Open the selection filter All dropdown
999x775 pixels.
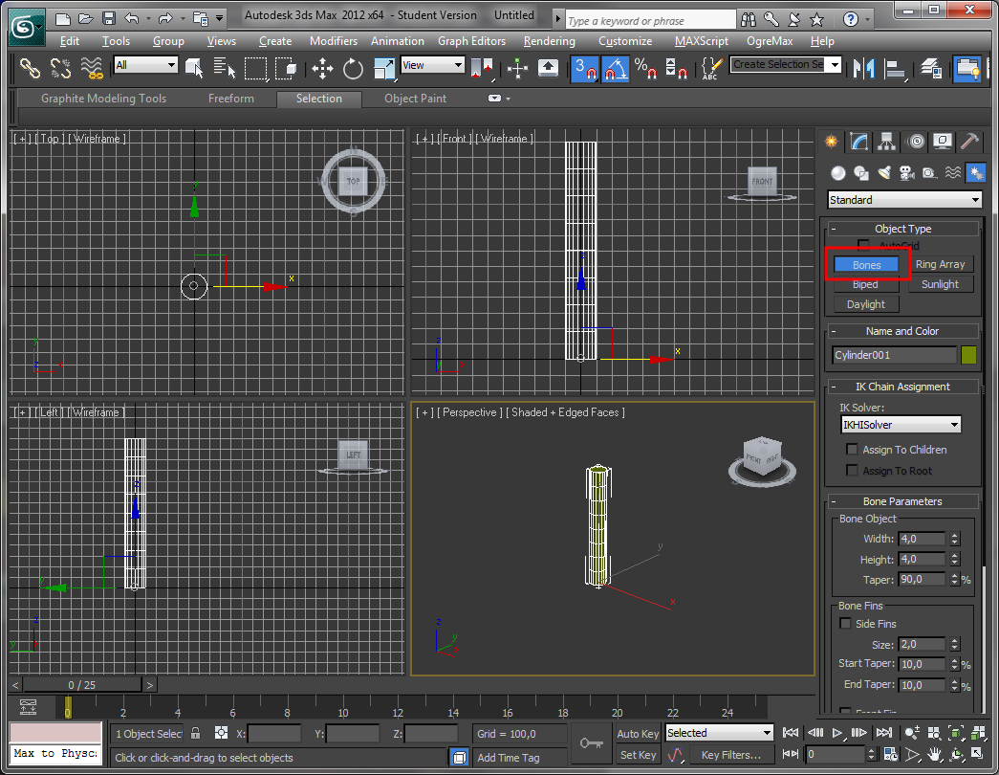point(144,64)
